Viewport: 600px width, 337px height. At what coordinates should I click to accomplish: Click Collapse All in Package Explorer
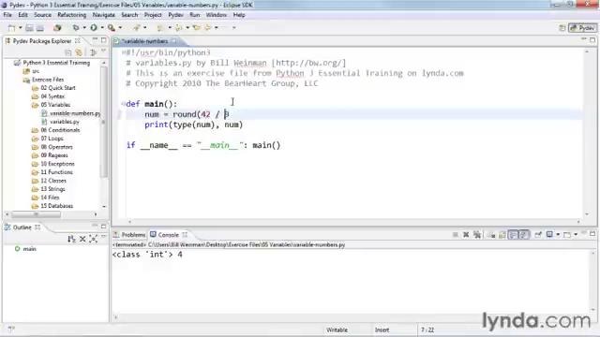(68, 52)
